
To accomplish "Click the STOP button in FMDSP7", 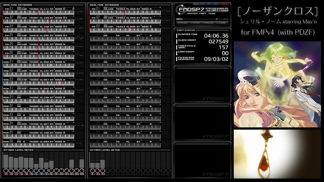I will click(x=195, y=23).
